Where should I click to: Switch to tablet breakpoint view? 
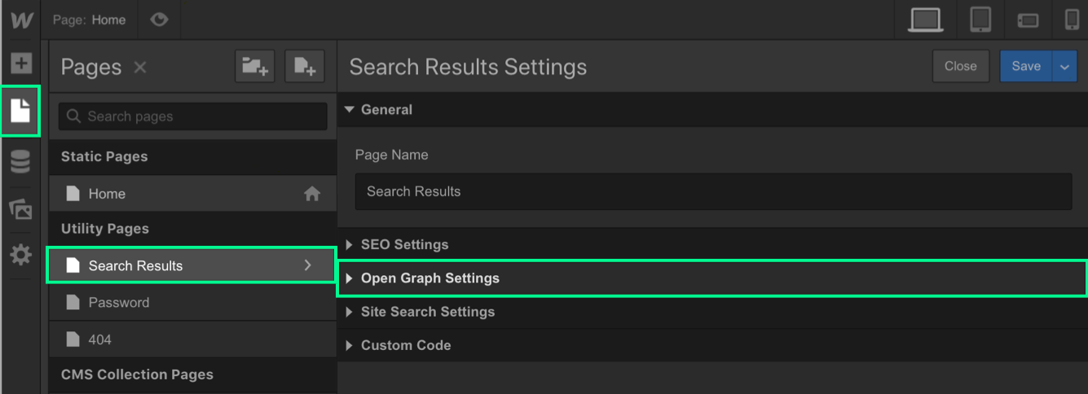coord(980,20)
